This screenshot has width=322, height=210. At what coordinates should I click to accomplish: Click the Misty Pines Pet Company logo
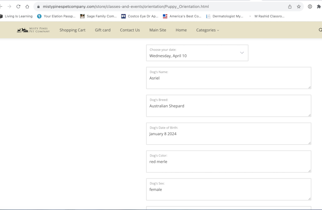click(33, 30)
